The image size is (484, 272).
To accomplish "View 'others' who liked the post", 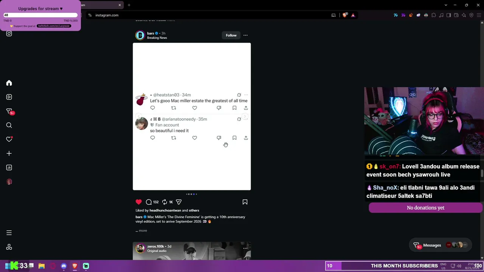I will pyautogui.click(x=194, y=210).
